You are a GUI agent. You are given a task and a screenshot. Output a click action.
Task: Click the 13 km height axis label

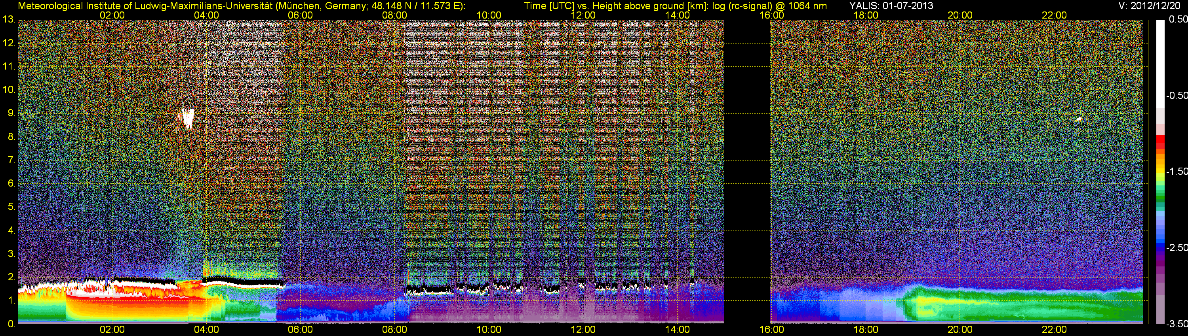tap(8, 19)
